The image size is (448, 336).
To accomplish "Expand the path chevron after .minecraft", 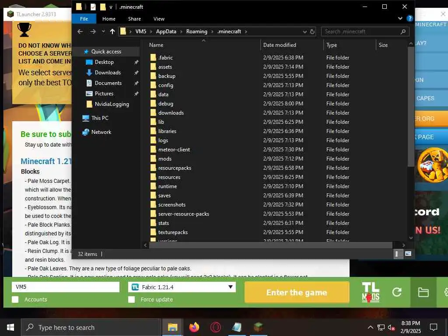I will [x=246, y=31].
